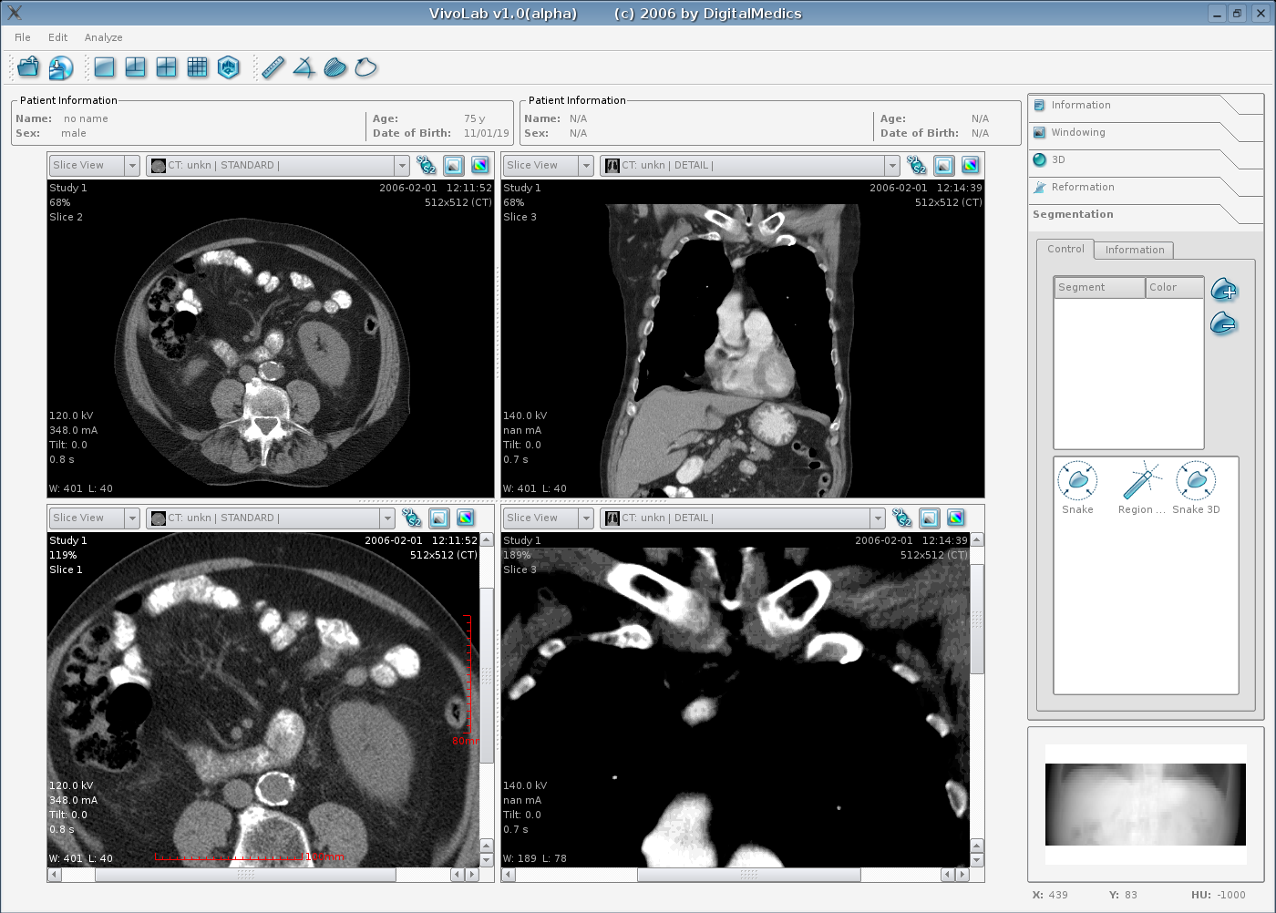Select the ruler measurement tool
The image size is (1276, 913).
point(273,67)
